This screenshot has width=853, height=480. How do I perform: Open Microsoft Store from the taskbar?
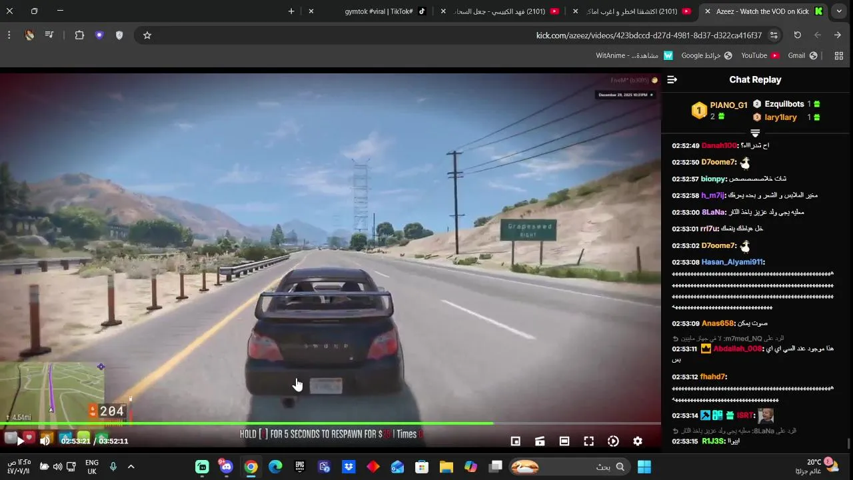pyautogui.click(x=422, y=467)
